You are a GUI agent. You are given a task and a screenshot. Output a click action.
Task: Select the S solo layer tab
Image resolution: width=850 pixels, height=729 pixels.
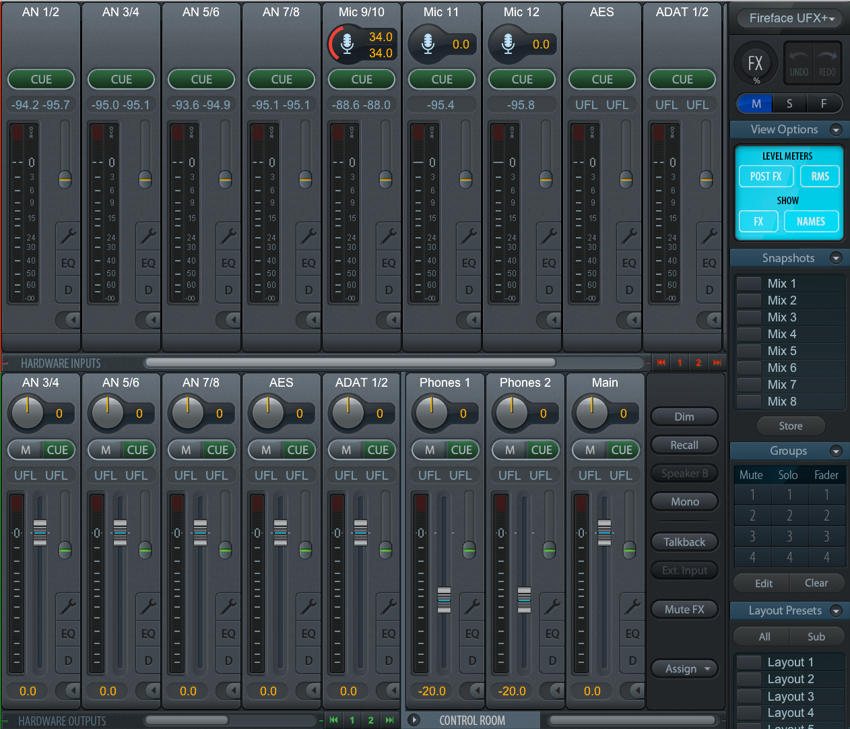[789, 104]
